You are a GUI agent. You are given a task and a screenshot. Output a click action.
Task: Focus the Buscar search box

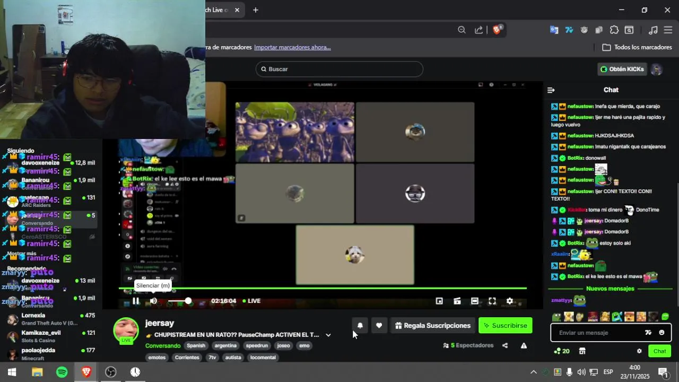point(339,69)
